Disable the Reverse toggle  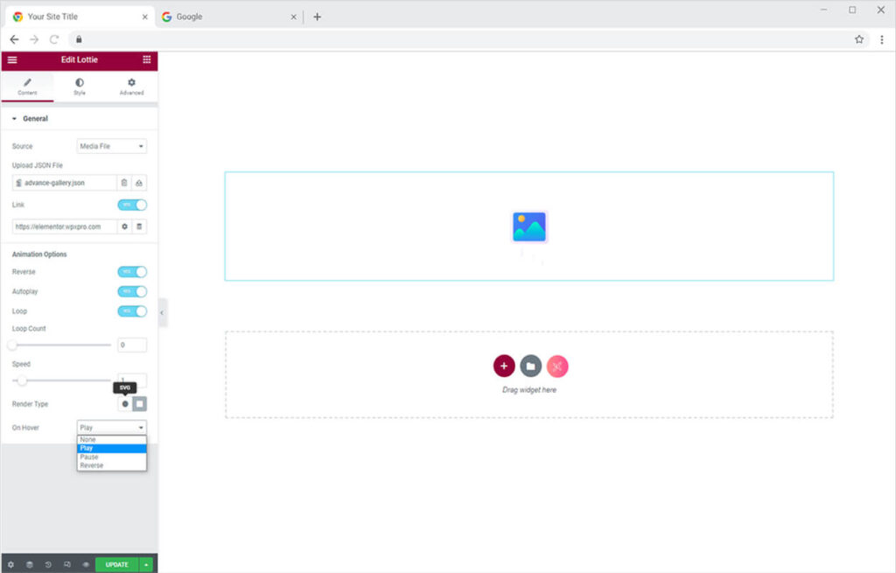(132, 272)
